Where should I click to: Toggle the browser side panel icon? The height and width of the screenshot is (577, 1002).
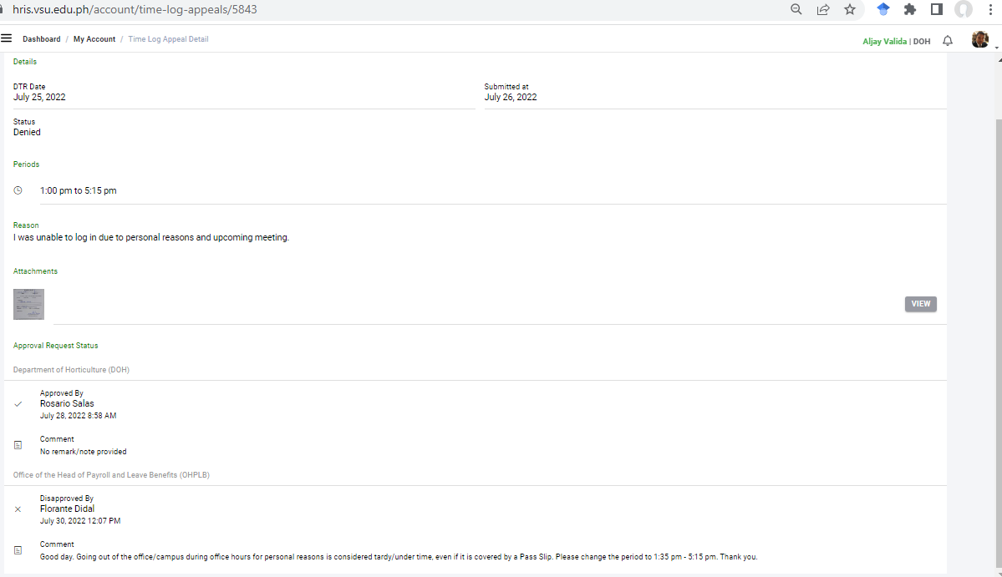point(937,9)
